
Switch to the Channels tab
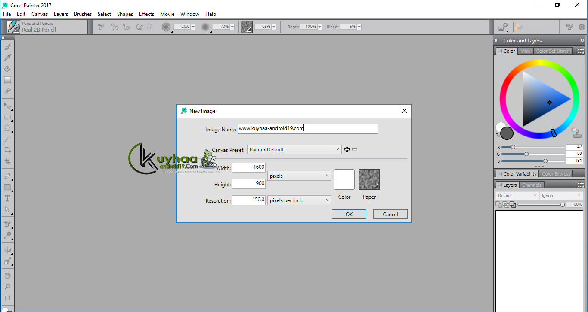(x=532, y=185)
